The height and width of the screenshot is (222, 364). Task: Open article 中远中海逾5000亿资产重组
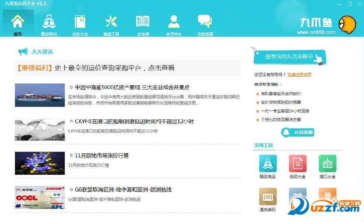coord(132,87)
